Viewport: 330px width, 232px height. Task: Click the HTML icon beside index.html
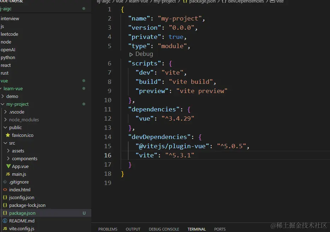click(x=5, y=190)
